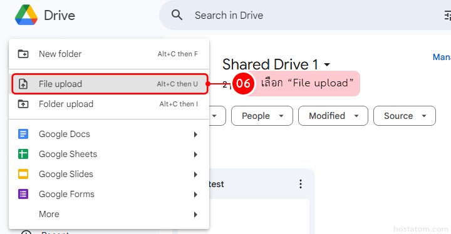Click the New folder icon
This screenshot has width=451, height=234.
pyautogui.click(x=23, y=54)
